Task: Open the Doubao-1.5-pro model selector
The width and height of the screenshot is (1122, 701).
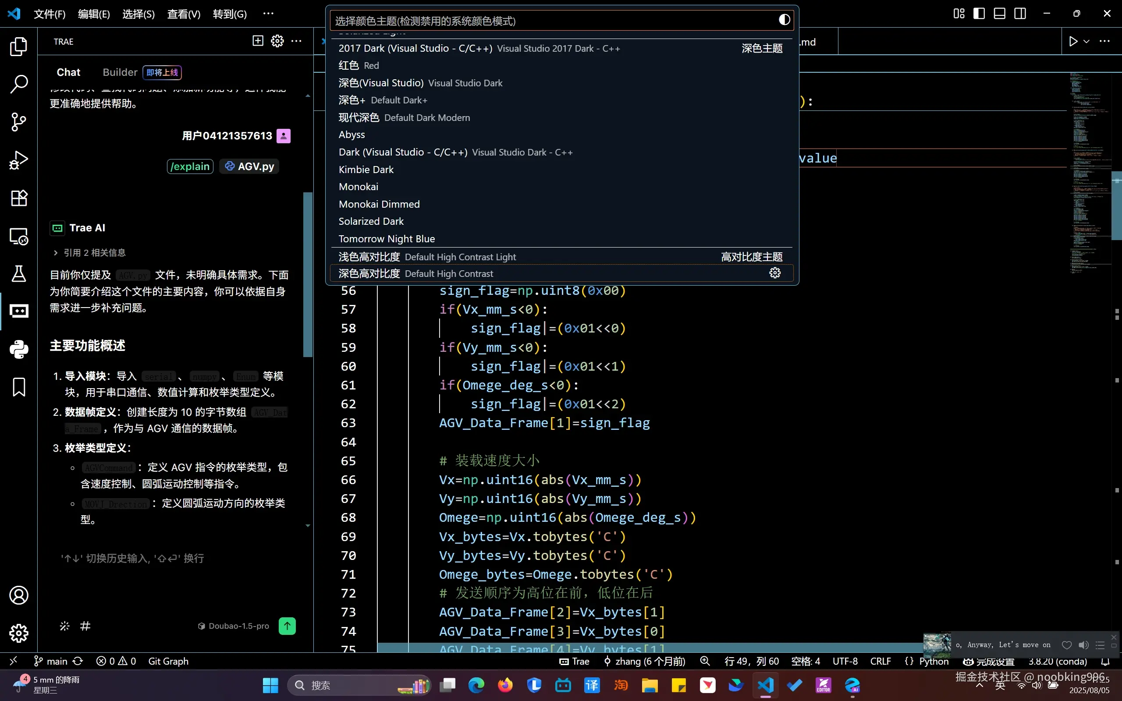Action: (x=234, y=626)
